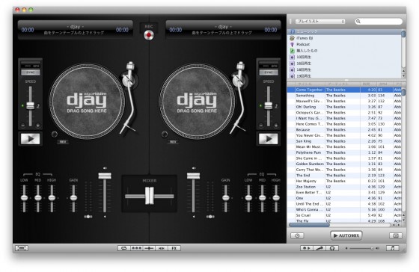Play the right deck

pos(269,139)
